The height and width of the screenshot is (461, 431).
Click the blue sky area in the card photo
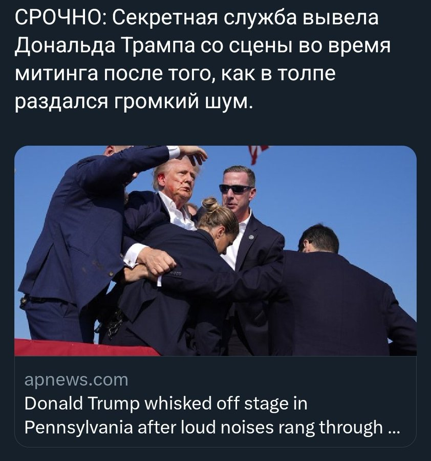tap(353, 191)
